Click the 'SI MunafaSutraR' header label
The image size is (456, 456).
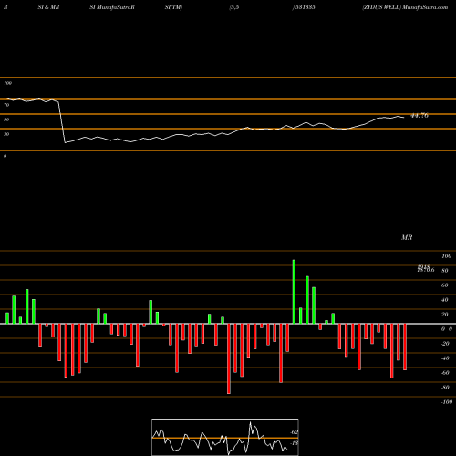(112, 7)
